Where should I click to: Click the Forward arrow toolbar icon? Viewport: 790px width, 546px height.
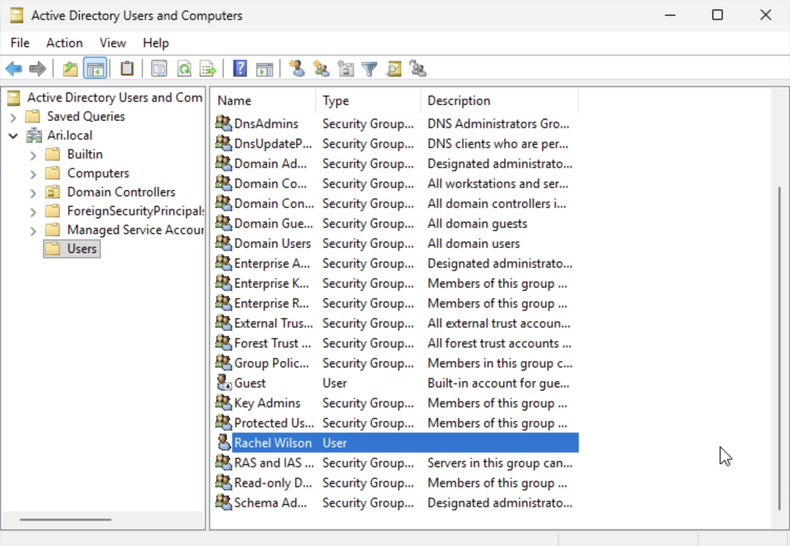click(38, 69)
